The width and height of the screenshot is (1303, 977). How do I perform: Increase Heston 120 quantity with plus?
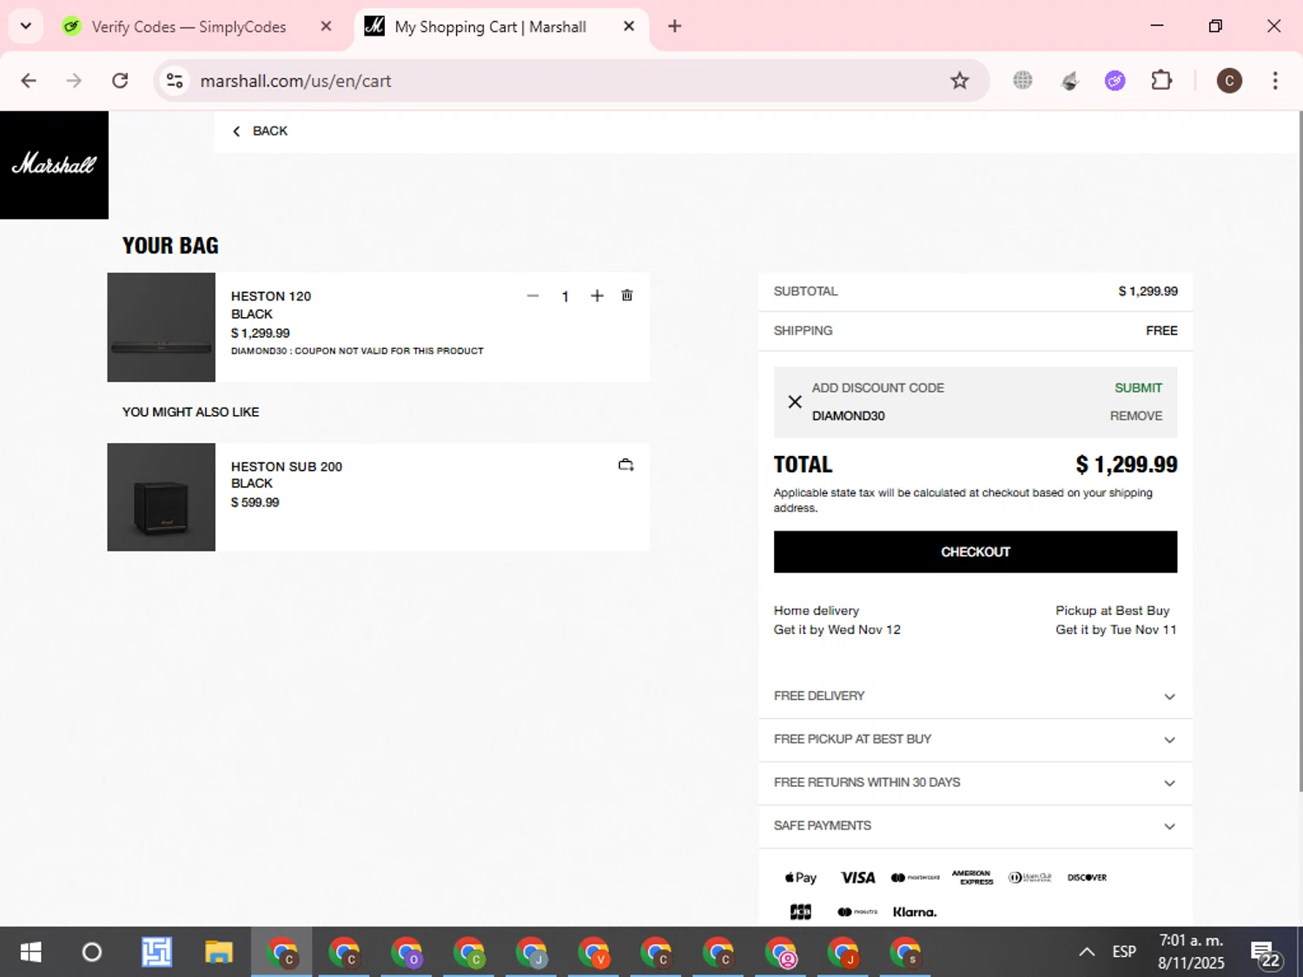click(597, 296)
